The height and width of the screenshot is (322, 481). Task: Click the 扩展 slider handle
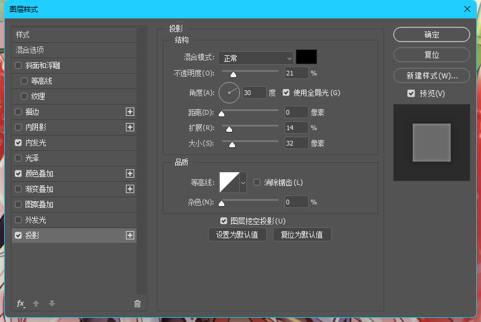click(229, 129)
